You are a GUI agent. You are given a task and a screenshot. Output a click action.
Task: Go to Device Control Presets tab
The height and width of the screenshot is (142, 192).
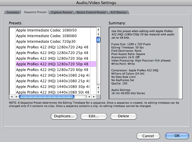point(91,12)
